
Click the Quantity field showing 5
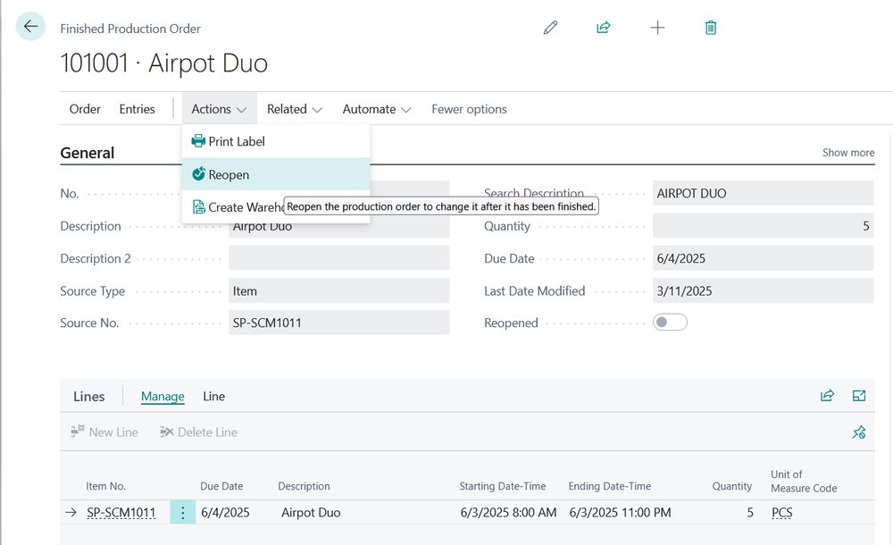pyautogui.click(x=764, y=226)
